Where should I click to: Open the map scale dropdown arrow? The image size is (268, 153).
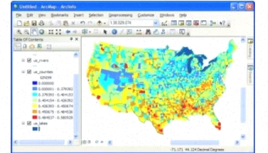click(x=155, y=23)
